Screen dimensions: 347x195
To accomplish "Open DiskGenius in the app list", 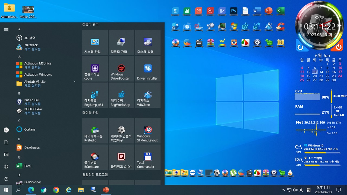I will [46, 148].
